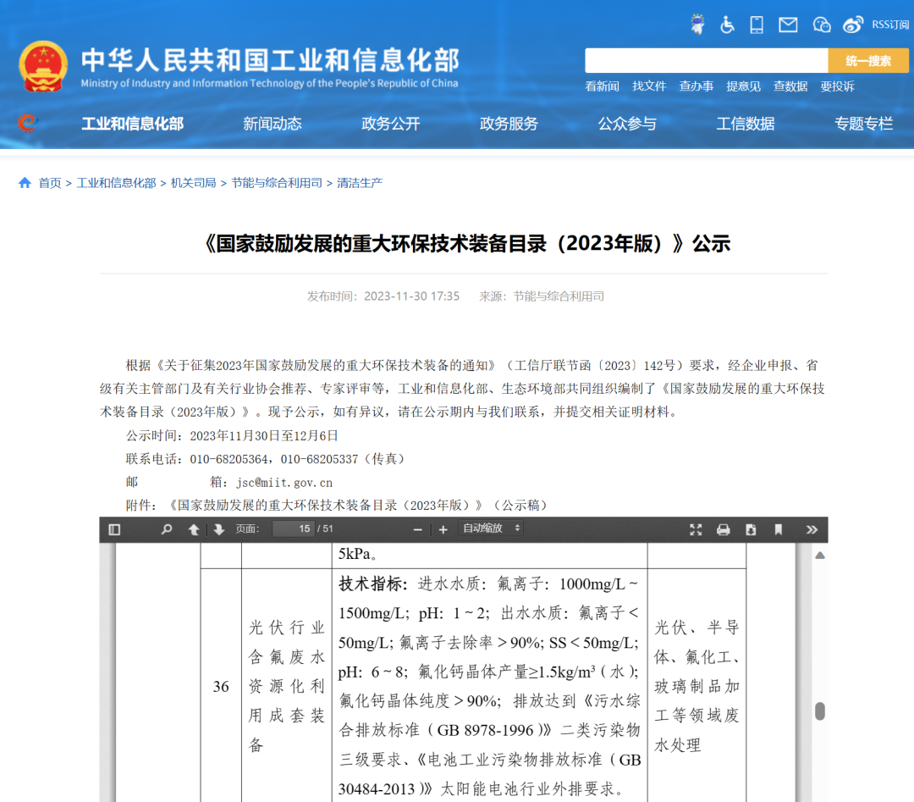The image size is (914, 802).
Task: Switch PDF to presentation fullscreen mode
Action: coord(696,529)
